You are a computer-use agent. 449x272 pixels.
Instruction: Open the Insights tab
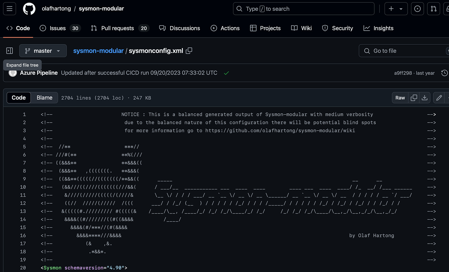378,28
